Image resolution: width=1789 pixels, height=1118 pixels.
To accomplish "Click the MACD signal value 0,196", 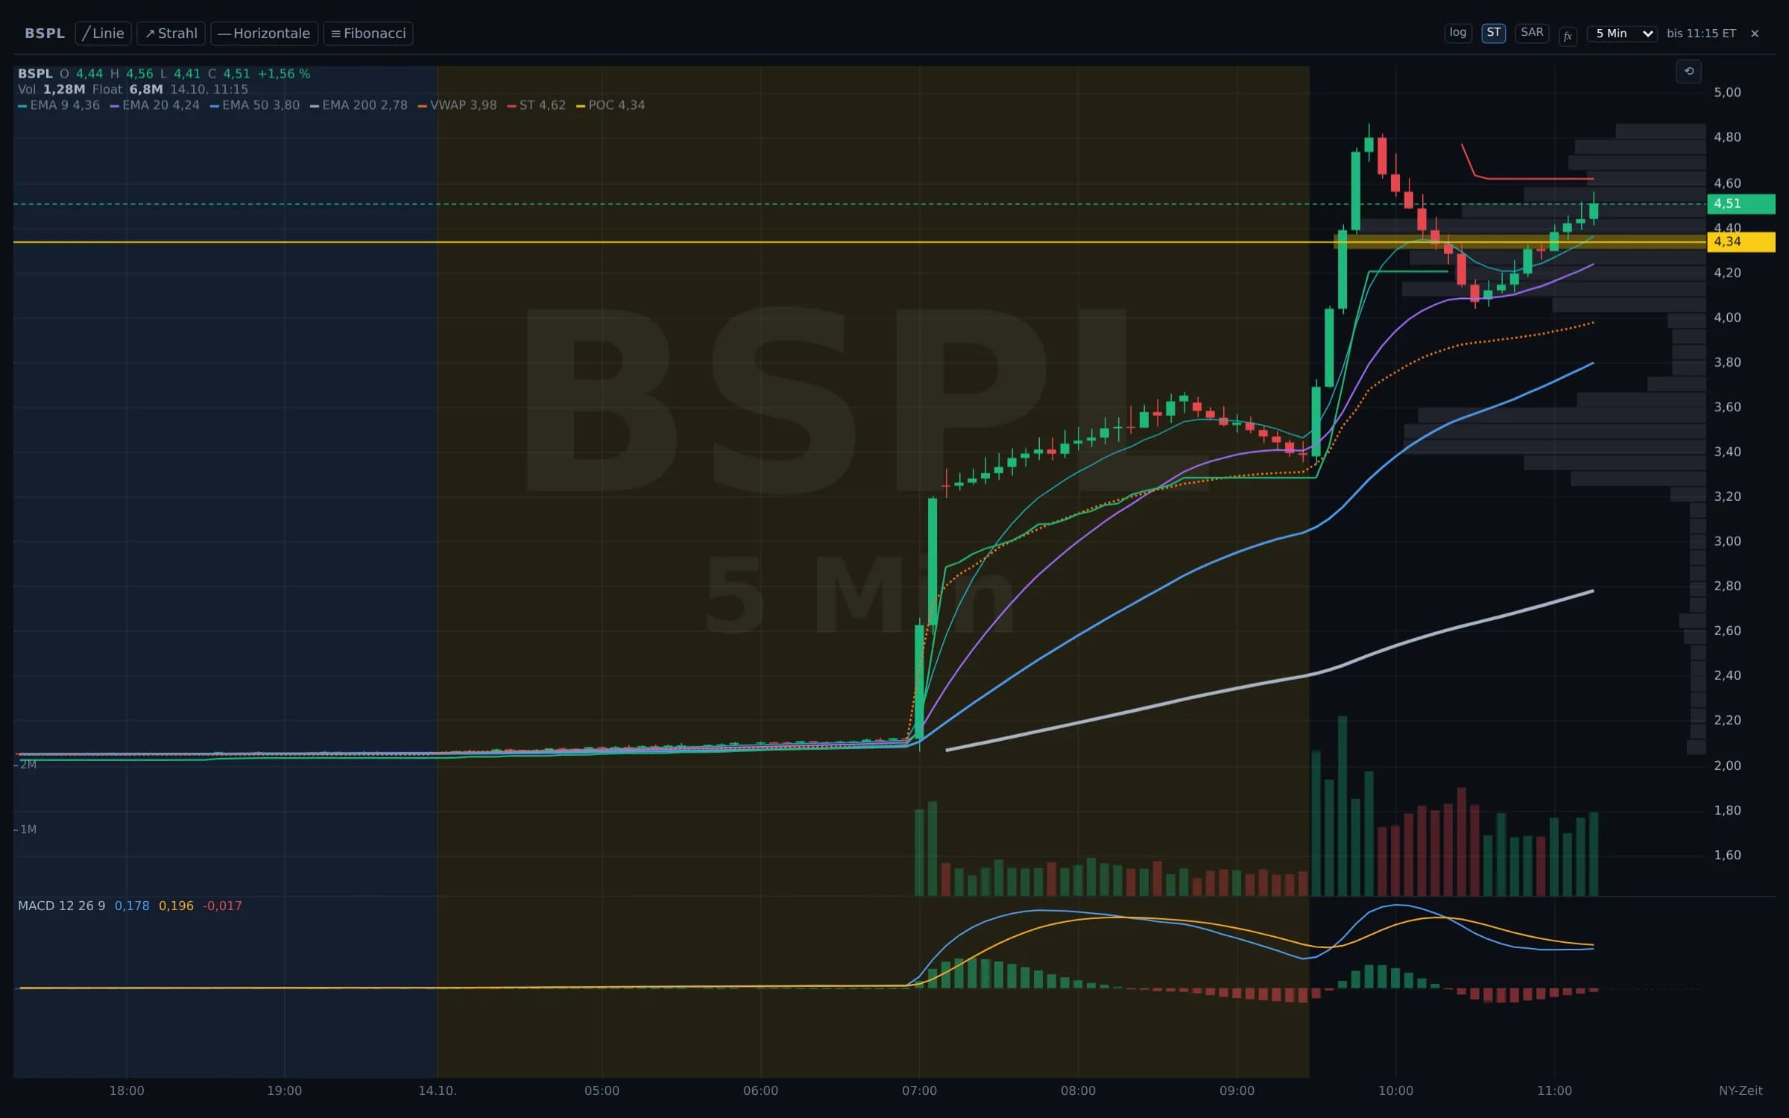I will [x=176, y=906].
